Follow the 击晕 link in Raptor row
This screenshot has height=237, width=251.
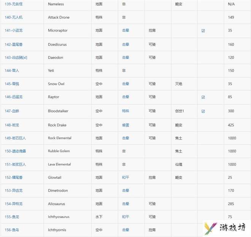click(x=125, y=97)
